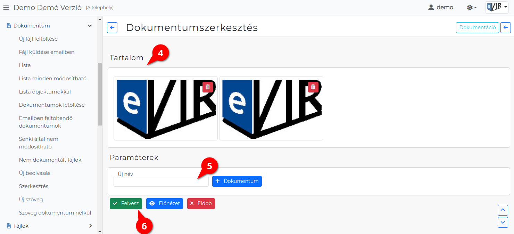Image resolution: width=514 pixels, height=234 pixels.
Task: Click the red Eldob button
Action: pyautogui.click(x=201, y=203)
